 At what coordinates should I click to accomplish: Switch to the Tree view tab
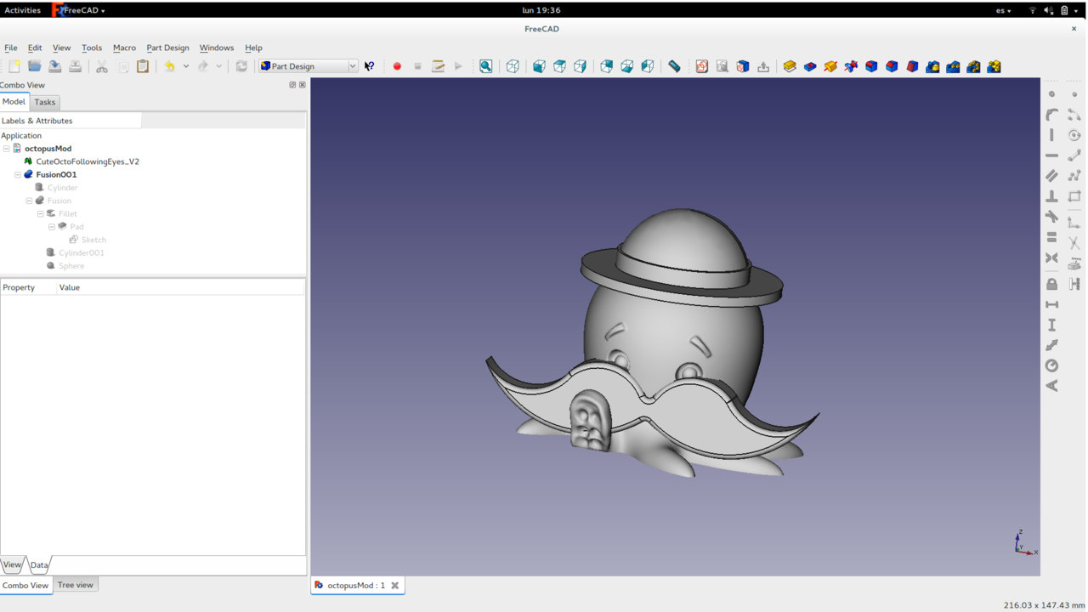click(x=75, y=585)
